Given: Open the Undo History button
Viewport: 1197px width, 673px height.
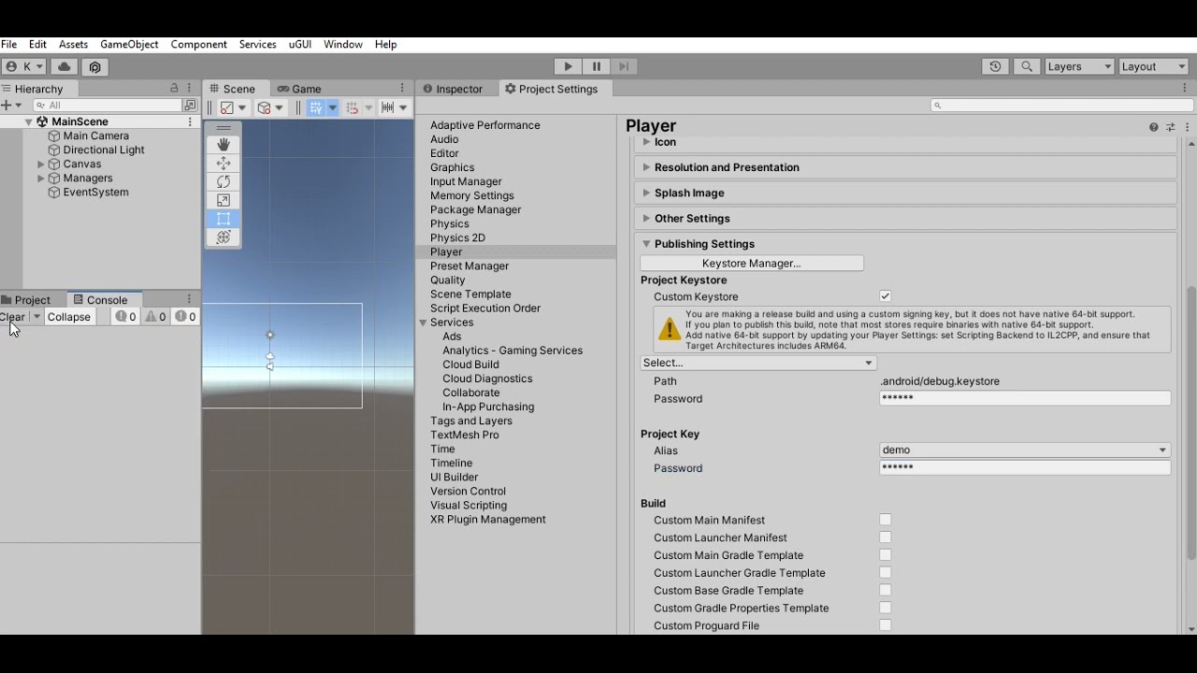Looking at the screenshot, I should (x=995, y=66).
